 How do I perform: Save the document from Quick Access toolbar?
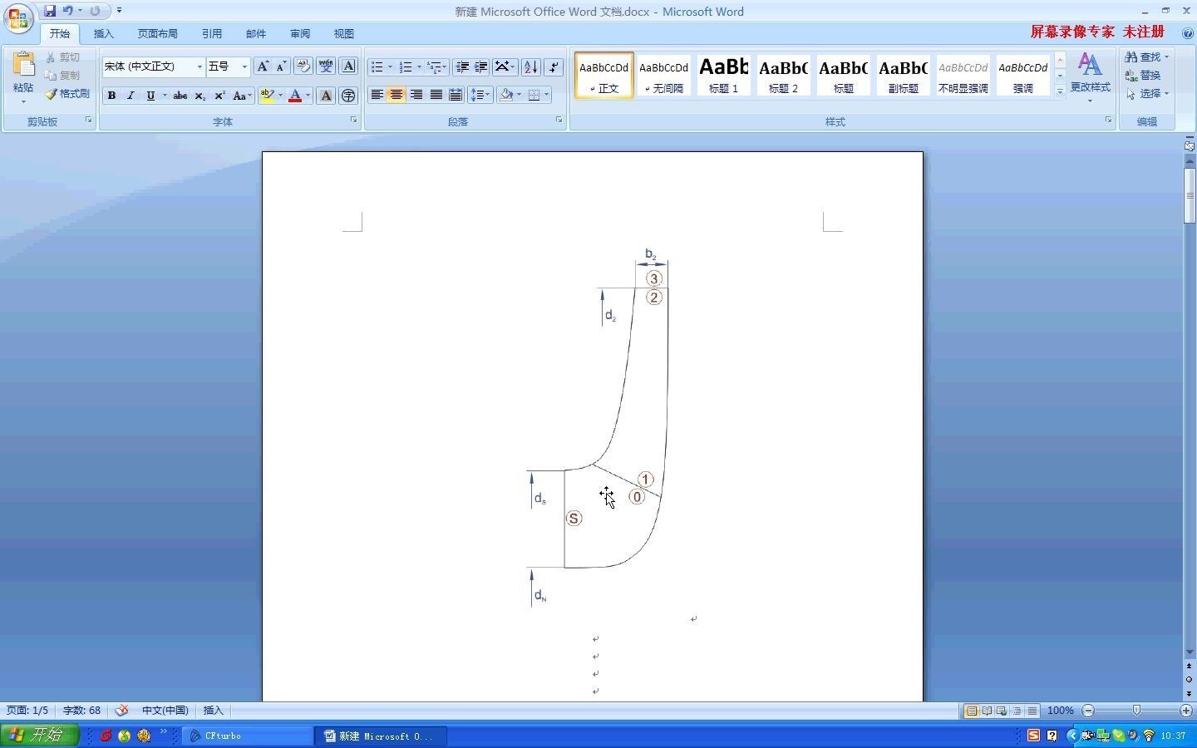click(x=50, y=11)
